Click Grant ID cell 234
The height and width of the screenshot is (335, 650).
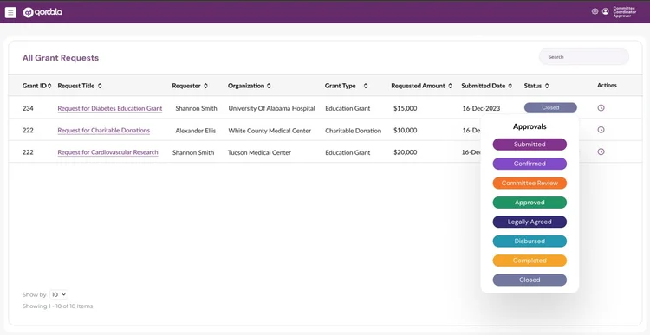(x=28, y=108)
